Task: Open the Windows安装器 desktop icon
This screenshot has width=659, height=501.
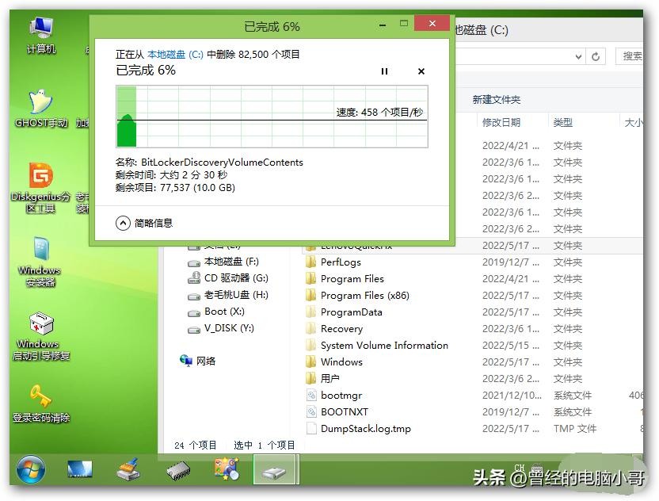Action: (x=41, y=259)
